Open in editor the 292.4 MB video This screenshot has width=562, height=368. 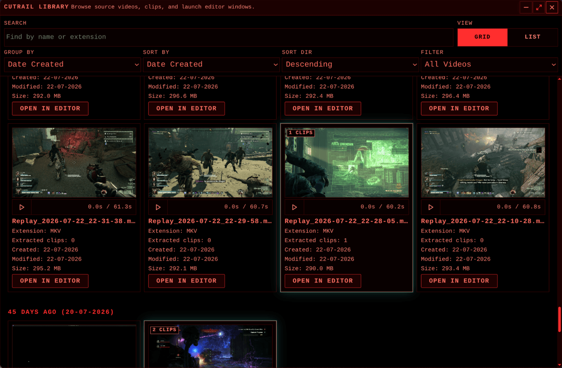tap(323, 109)
